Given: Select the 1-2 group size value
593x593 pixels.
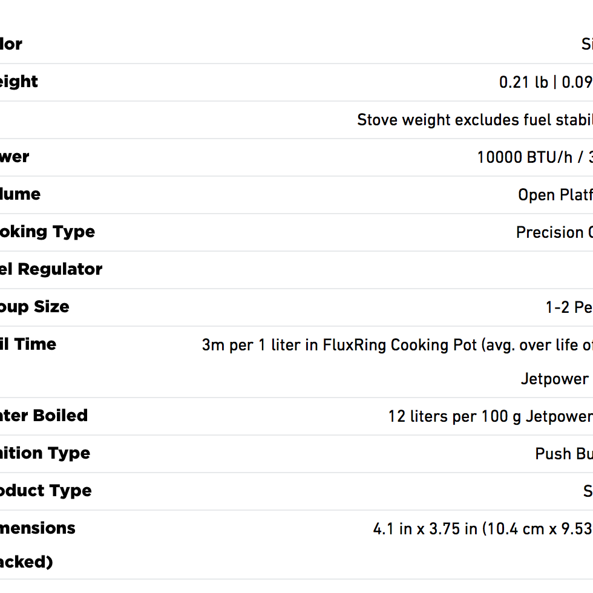Looking at the screenshot, I should point(568,307).
